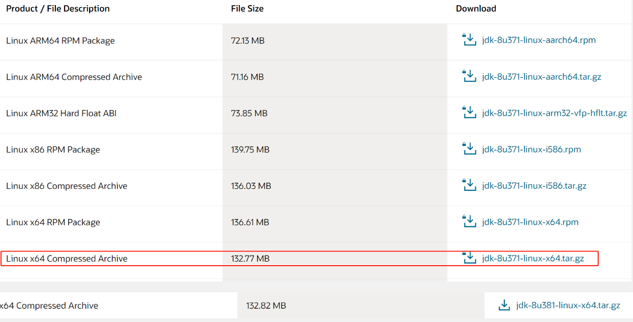Open highlighted jdk-8u371-linux-x64.tar.gz link
The image size is (633, 322).
[533, 259]
